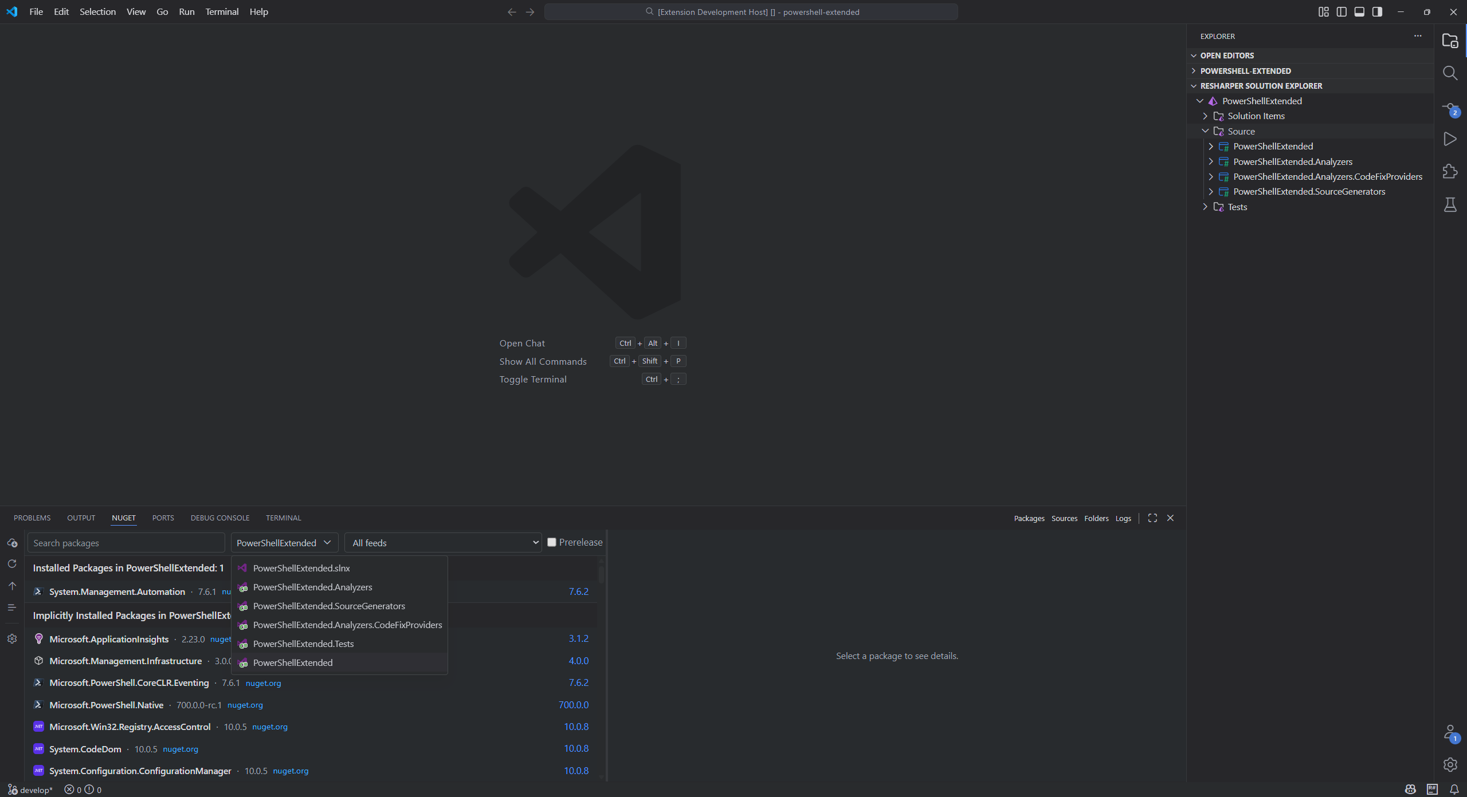This screenshot has height=797, width=1467.
Task: Open Explorer's Views and More Actions ellipsis
Action: coord(1418,36)
